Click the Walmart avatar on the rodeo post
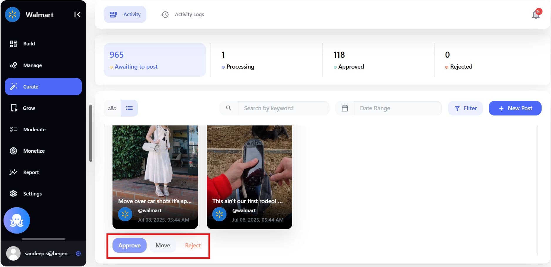This screenshot has width=551, height=267. (x=219, y=214)
